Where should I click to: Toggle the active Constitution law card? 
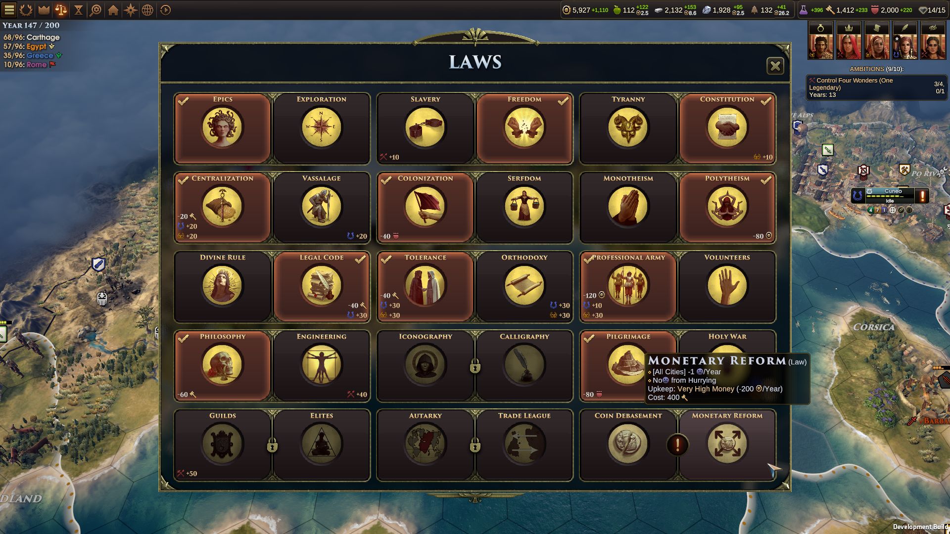[x=727, y=128]
